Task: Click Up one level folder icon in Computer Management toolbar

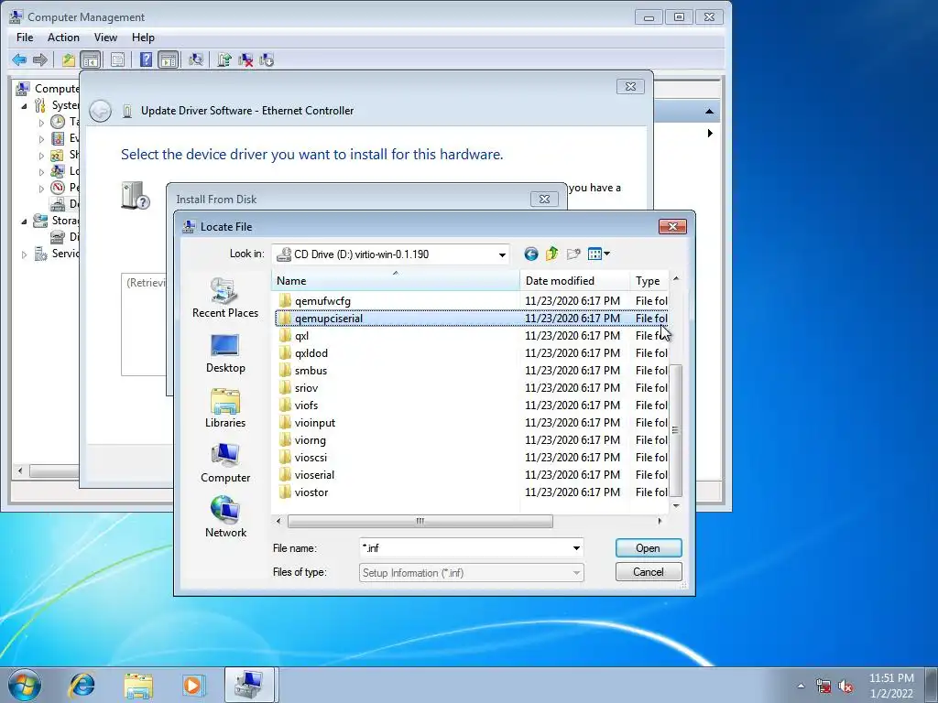Action: tap(69, 59)
